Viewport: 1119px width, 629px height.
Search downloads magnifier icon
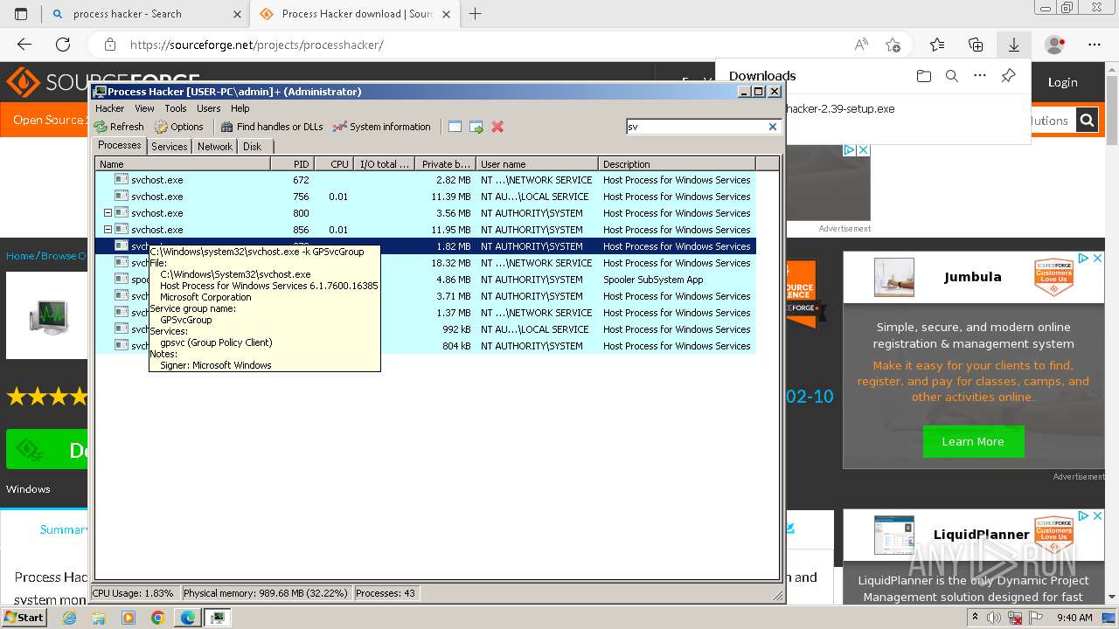952,76
